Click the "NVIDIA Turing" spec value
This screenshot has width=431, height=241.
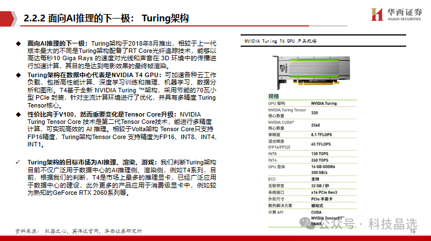(324, 103)
